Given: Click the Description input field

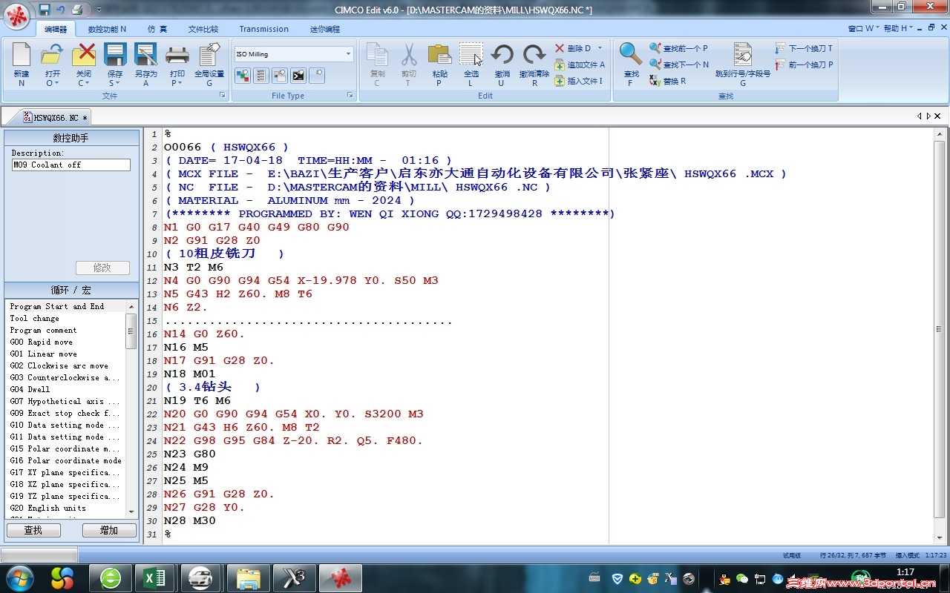Looking at the screenshot, I should pyautogui.click(x=71, y=165).
